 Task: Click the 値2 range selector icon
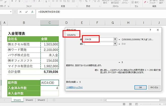pyautogui.click(x=115, y=44)
